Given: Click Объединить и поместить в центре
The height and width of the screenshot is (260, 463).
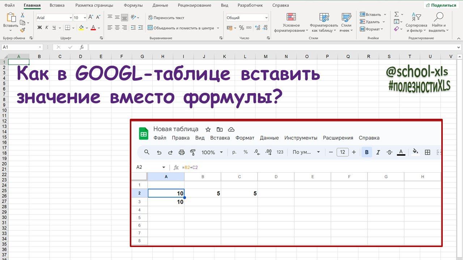Looking at the screenshot, I should [x=181, y=28].
